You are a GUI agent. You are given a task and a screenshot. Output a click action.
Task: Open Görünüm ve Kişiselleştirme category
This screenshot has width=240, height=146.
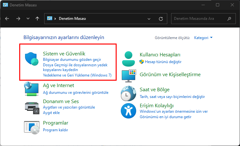[x=170, y=75]
